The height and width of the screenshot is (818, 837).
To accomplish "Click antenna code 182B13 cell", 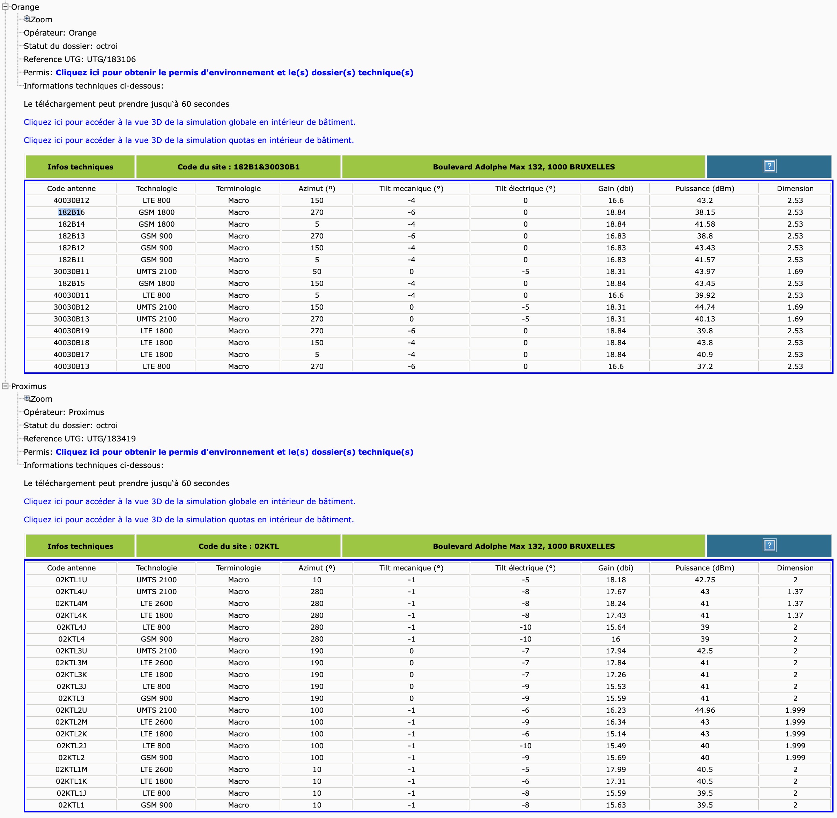I will 72,236.
